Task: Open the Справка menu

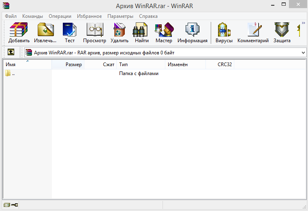Action: 148,16
